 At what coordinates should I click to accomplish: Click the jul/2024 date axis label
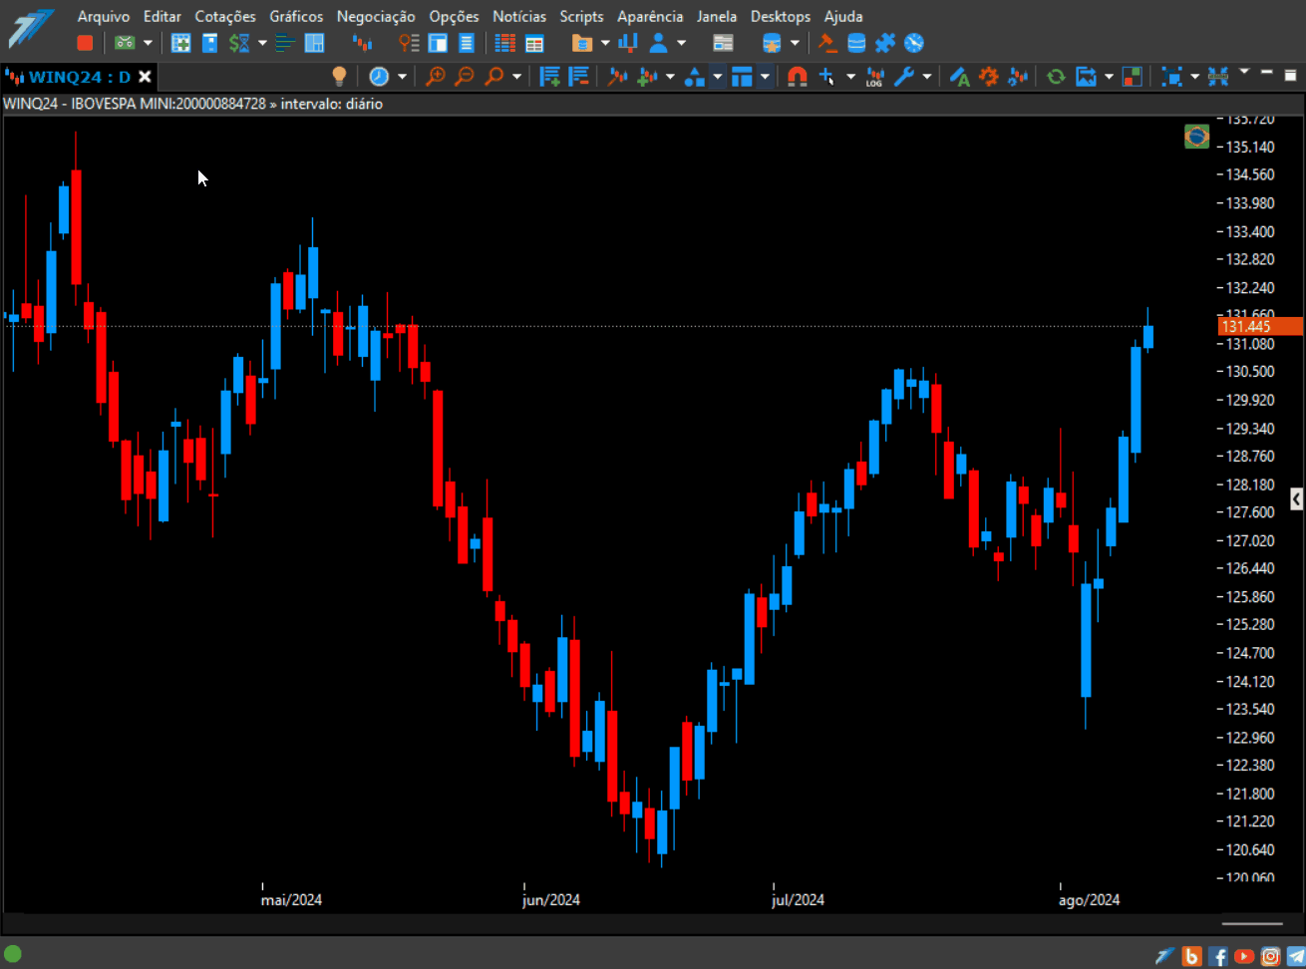[798, 899]
